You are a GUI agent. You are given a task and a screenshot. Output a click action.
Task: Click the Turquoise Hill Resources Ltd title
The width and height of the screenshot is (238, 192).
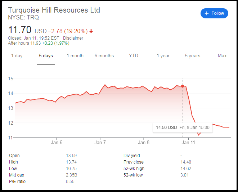[54, 10]
